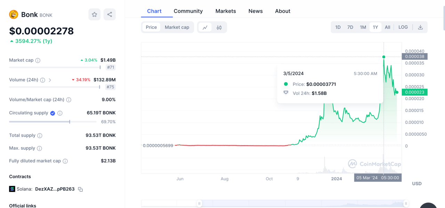445x208 pixels.
Task: Click the 0.0000005699 start price label
Action: tap(158, 146)
